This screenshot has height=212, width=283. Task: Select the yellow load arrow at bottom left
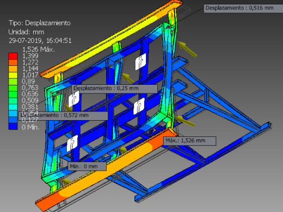[66, 182]
